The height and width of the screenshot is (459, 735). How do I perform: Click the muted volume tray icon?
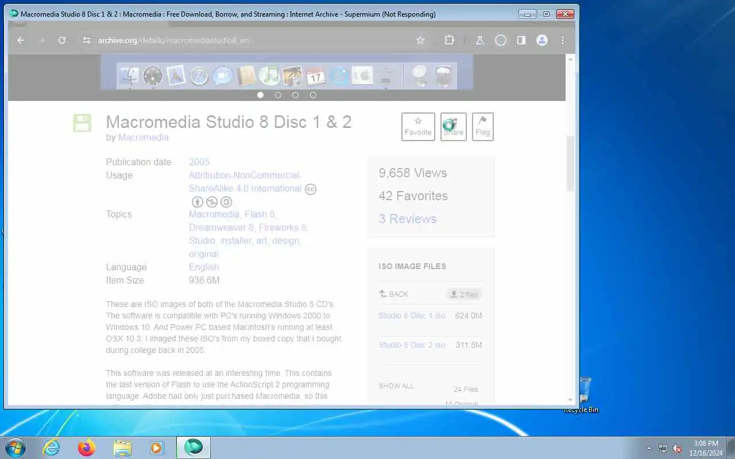(678, 448)
